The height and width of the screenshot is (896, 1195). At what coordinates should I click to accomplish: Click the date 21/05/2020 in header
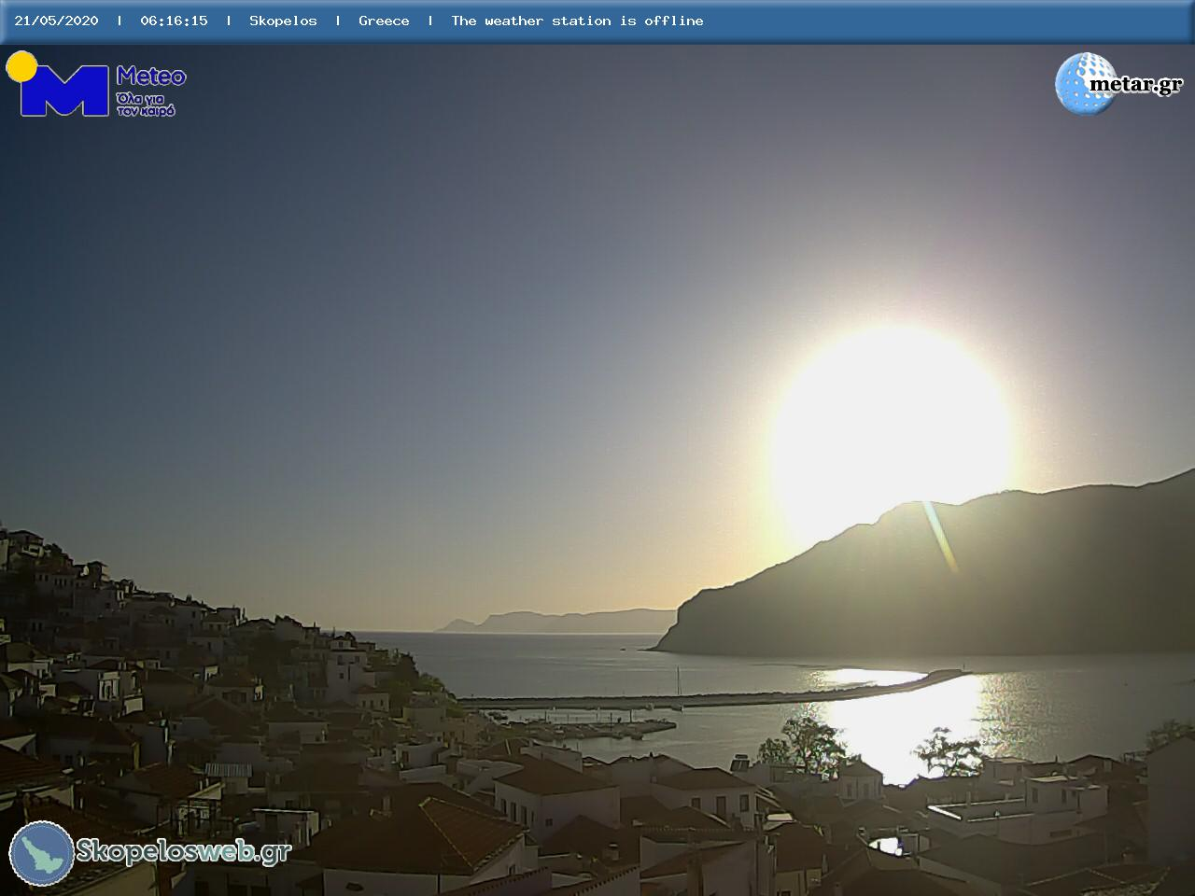[x=56, y=21]
